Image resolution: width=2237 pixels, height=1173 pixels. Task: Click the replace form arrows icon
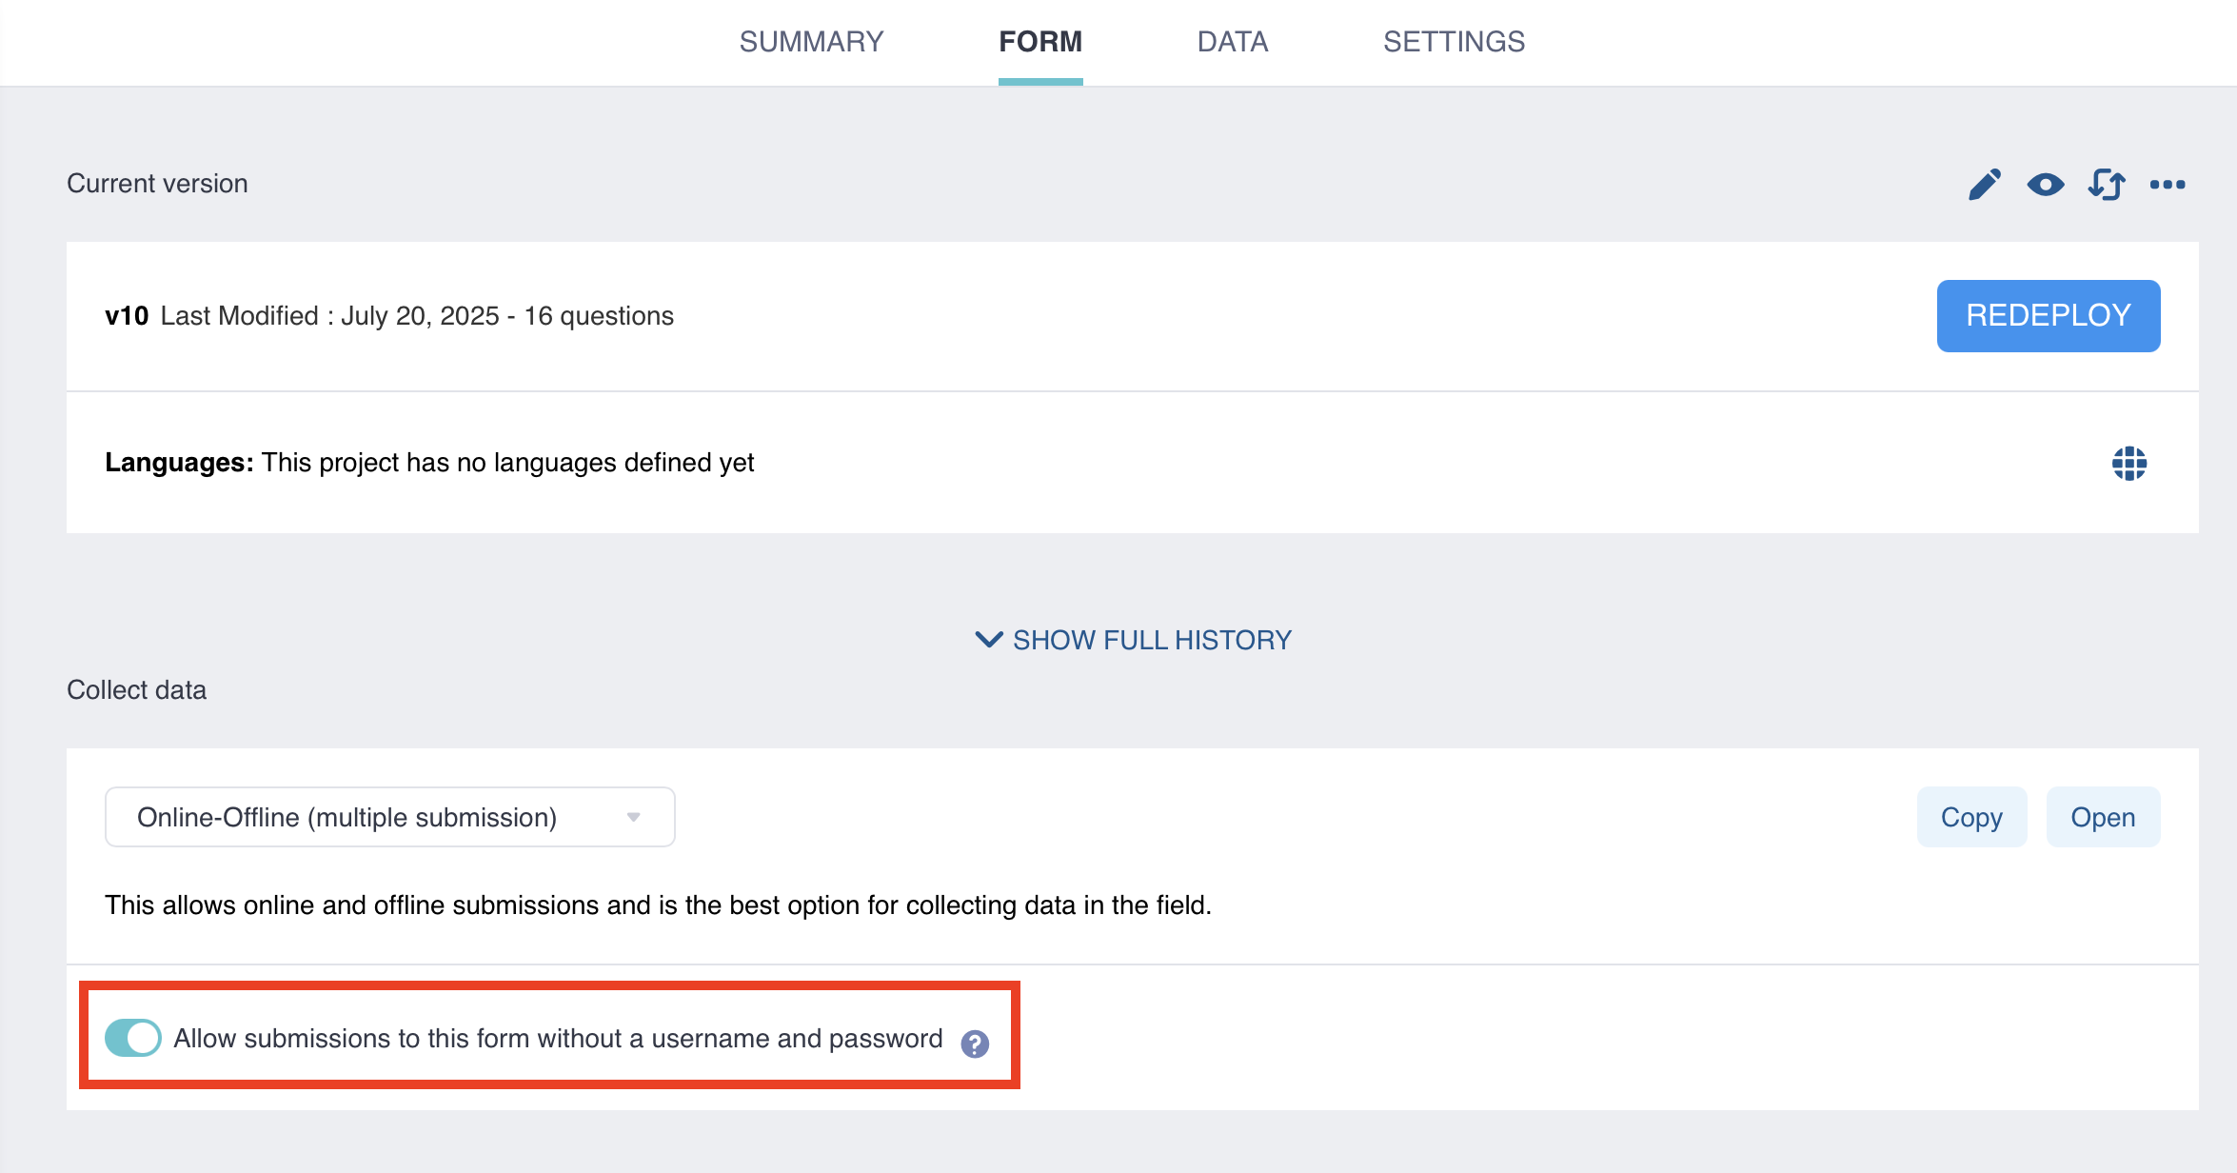tap(2107, 185)
